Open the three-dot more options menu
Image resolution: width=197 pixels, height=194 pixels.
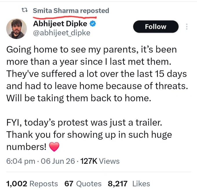(x=187, y=27)
